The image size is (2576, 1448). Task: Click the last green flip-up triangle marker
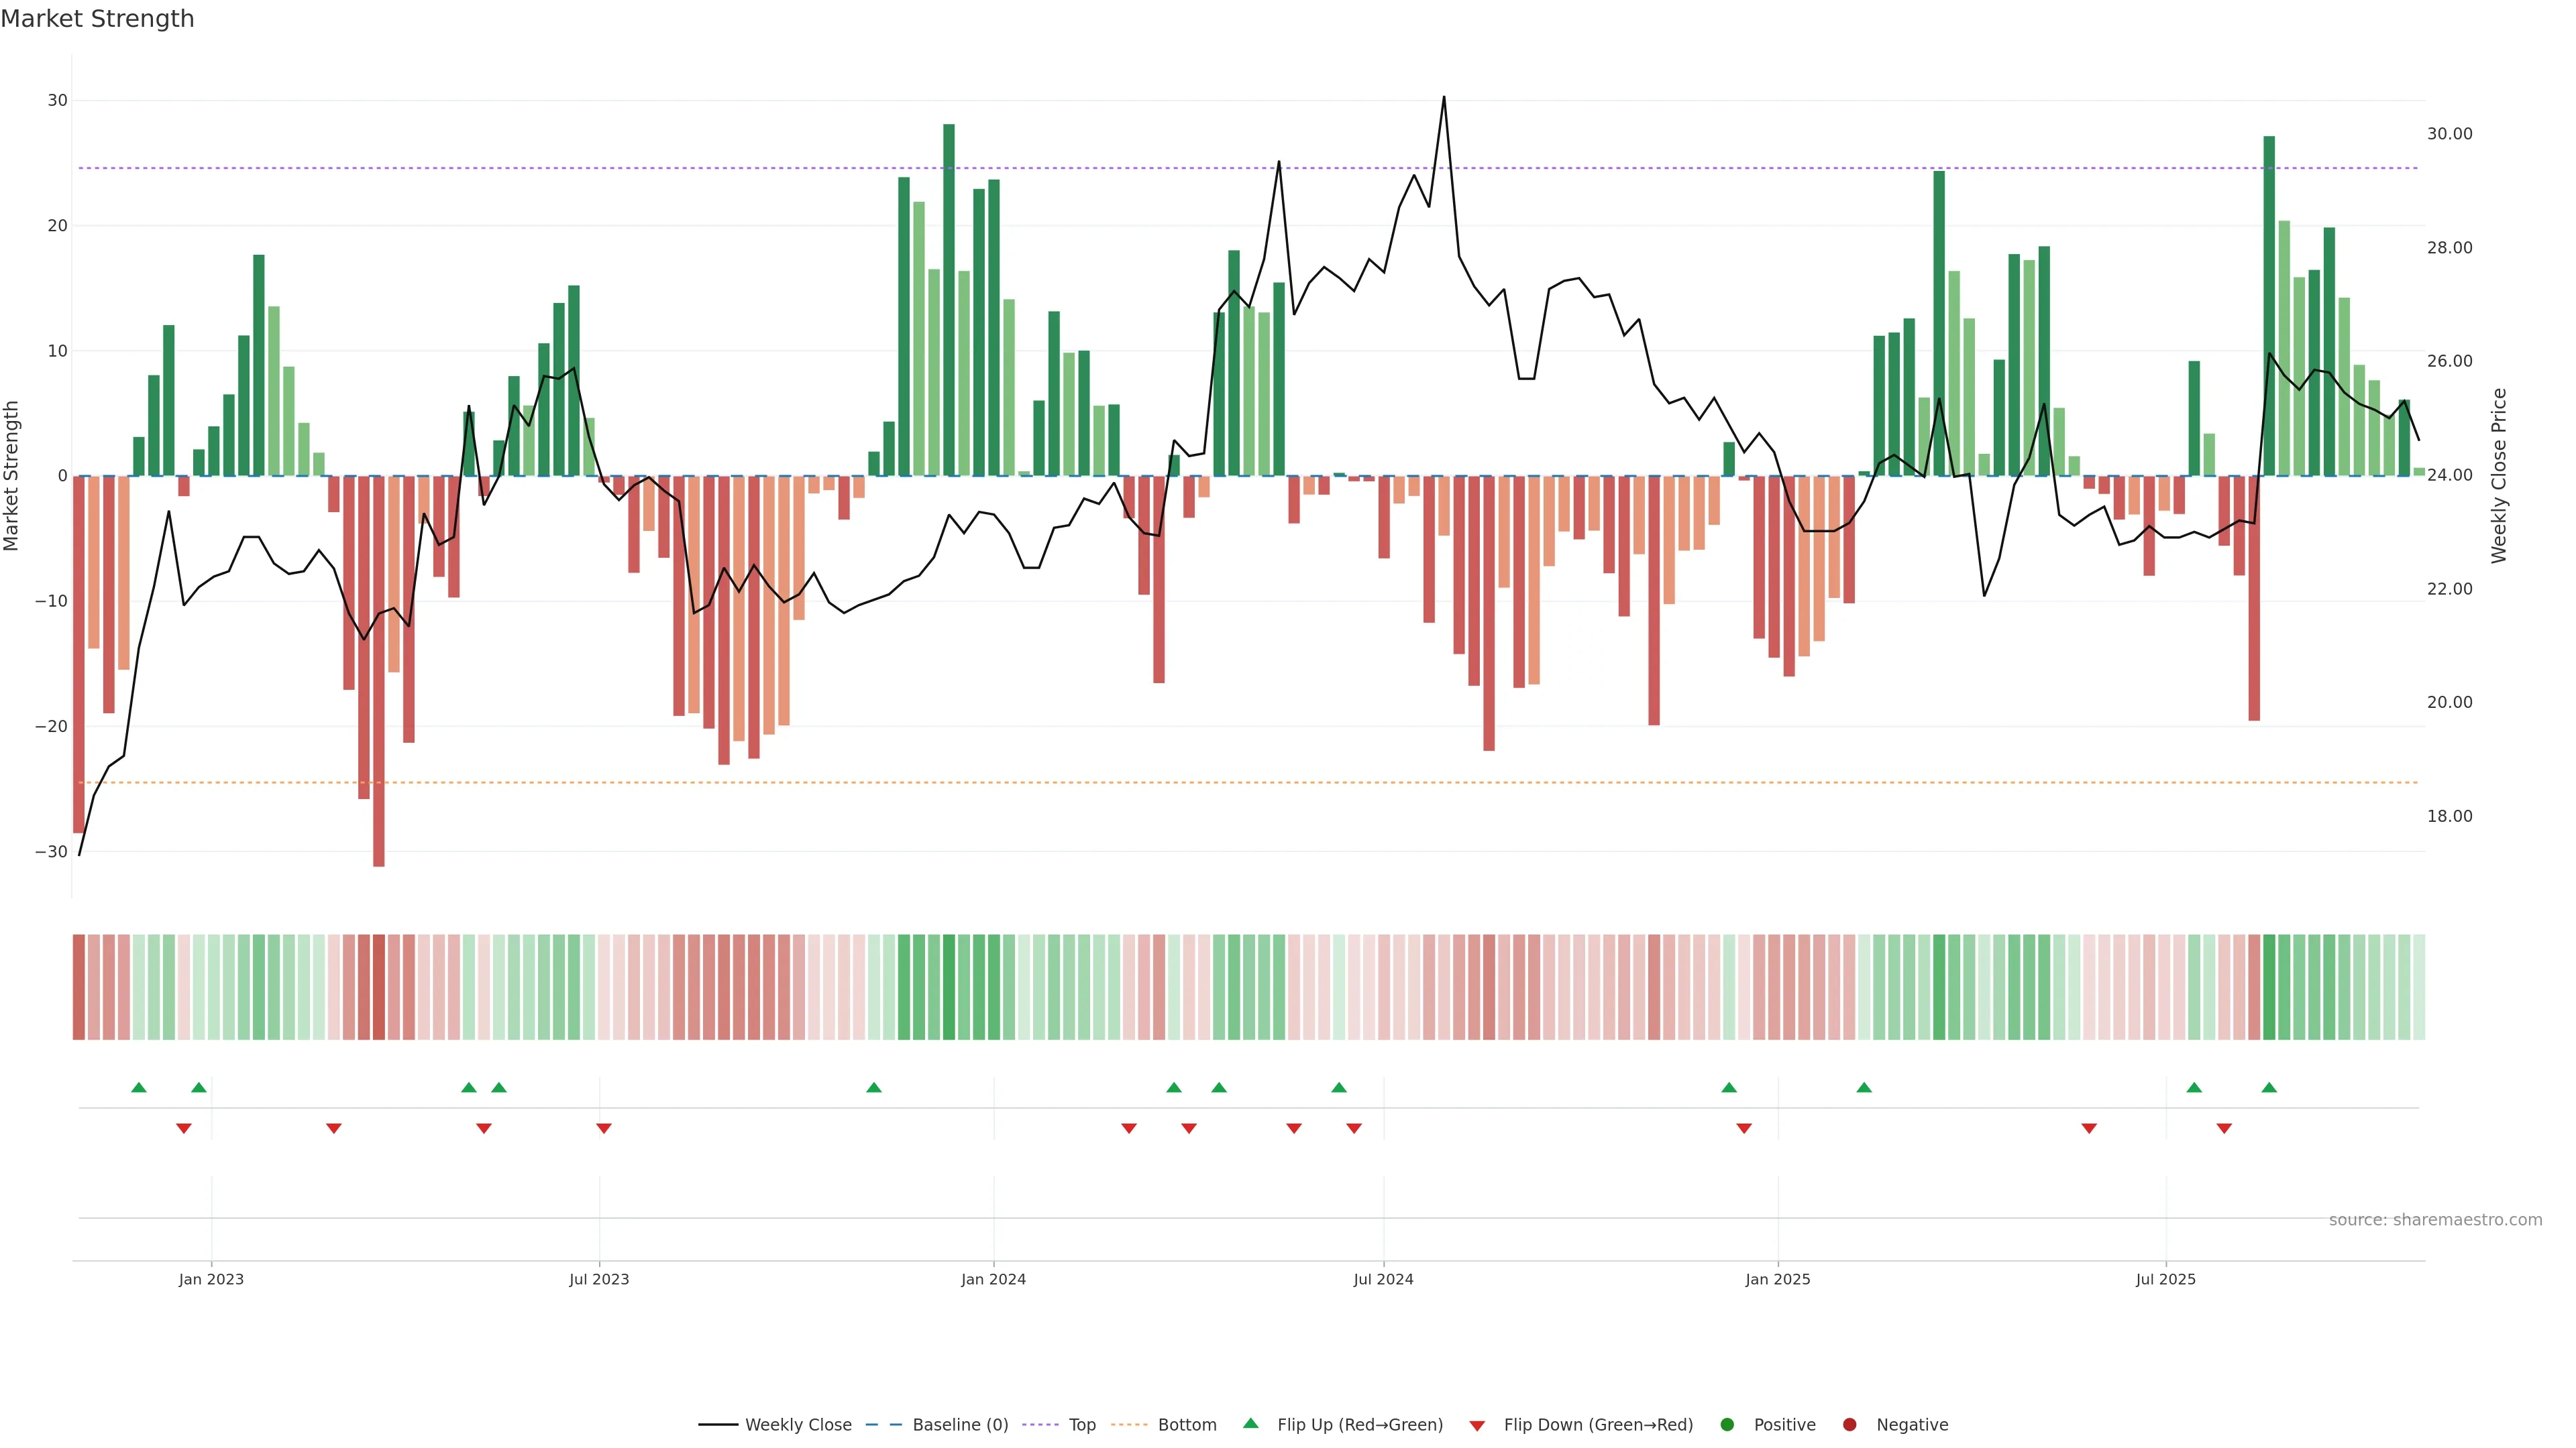tap(2269, 1087)
